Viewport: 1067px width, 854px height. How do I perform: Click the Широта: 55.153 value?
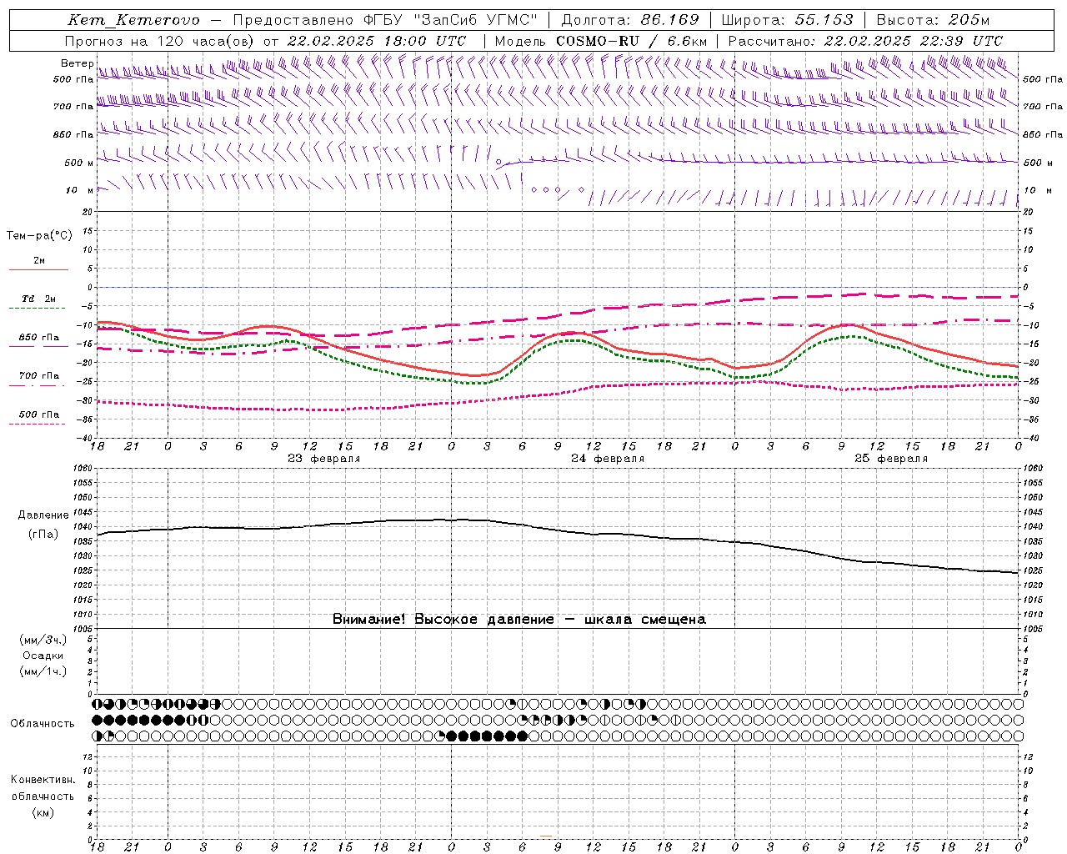coord(787,21)
